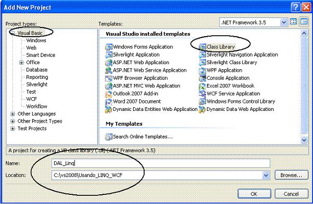Pick the Silverlight Application template icon
The image size is (313, 204).
pos(109,54)
